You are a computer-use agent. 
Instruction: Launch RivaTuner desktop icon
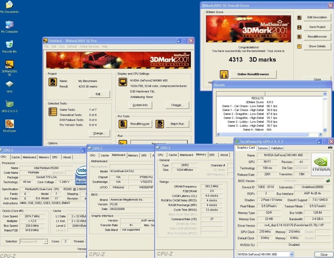(x=9, y=126)
